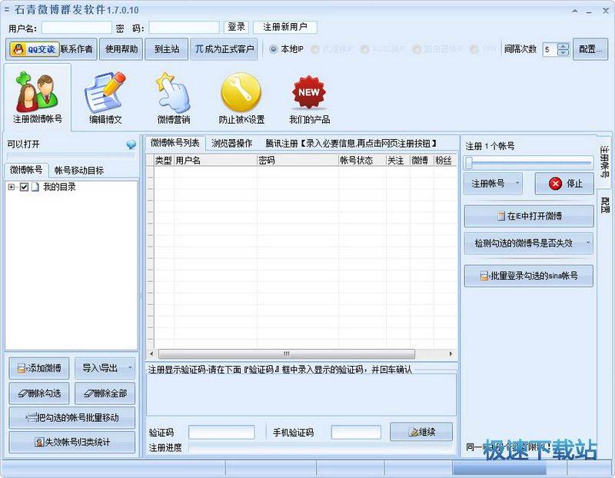Viewport: 615px width, 478px height.
Task: Expand the 我的目录 tree node
Action: [12, 188]
